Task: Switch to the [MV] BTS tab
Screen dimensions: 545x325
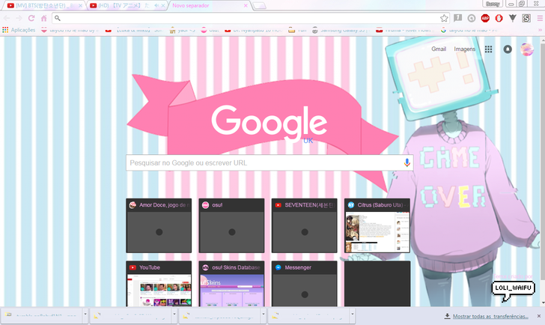Action: (x=44, y=5)
